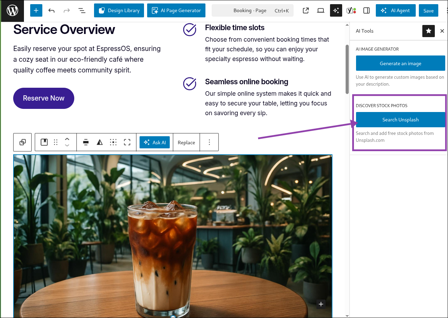This screenshot has width=448, height=318.
Task: Select the Seamless online booking heading
Action: (x=247, y=82)
